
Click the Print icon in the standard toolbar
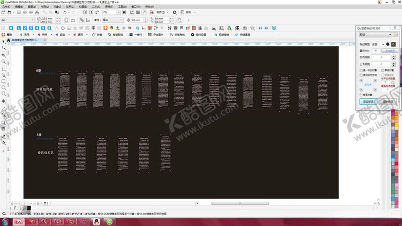point(37,12)
